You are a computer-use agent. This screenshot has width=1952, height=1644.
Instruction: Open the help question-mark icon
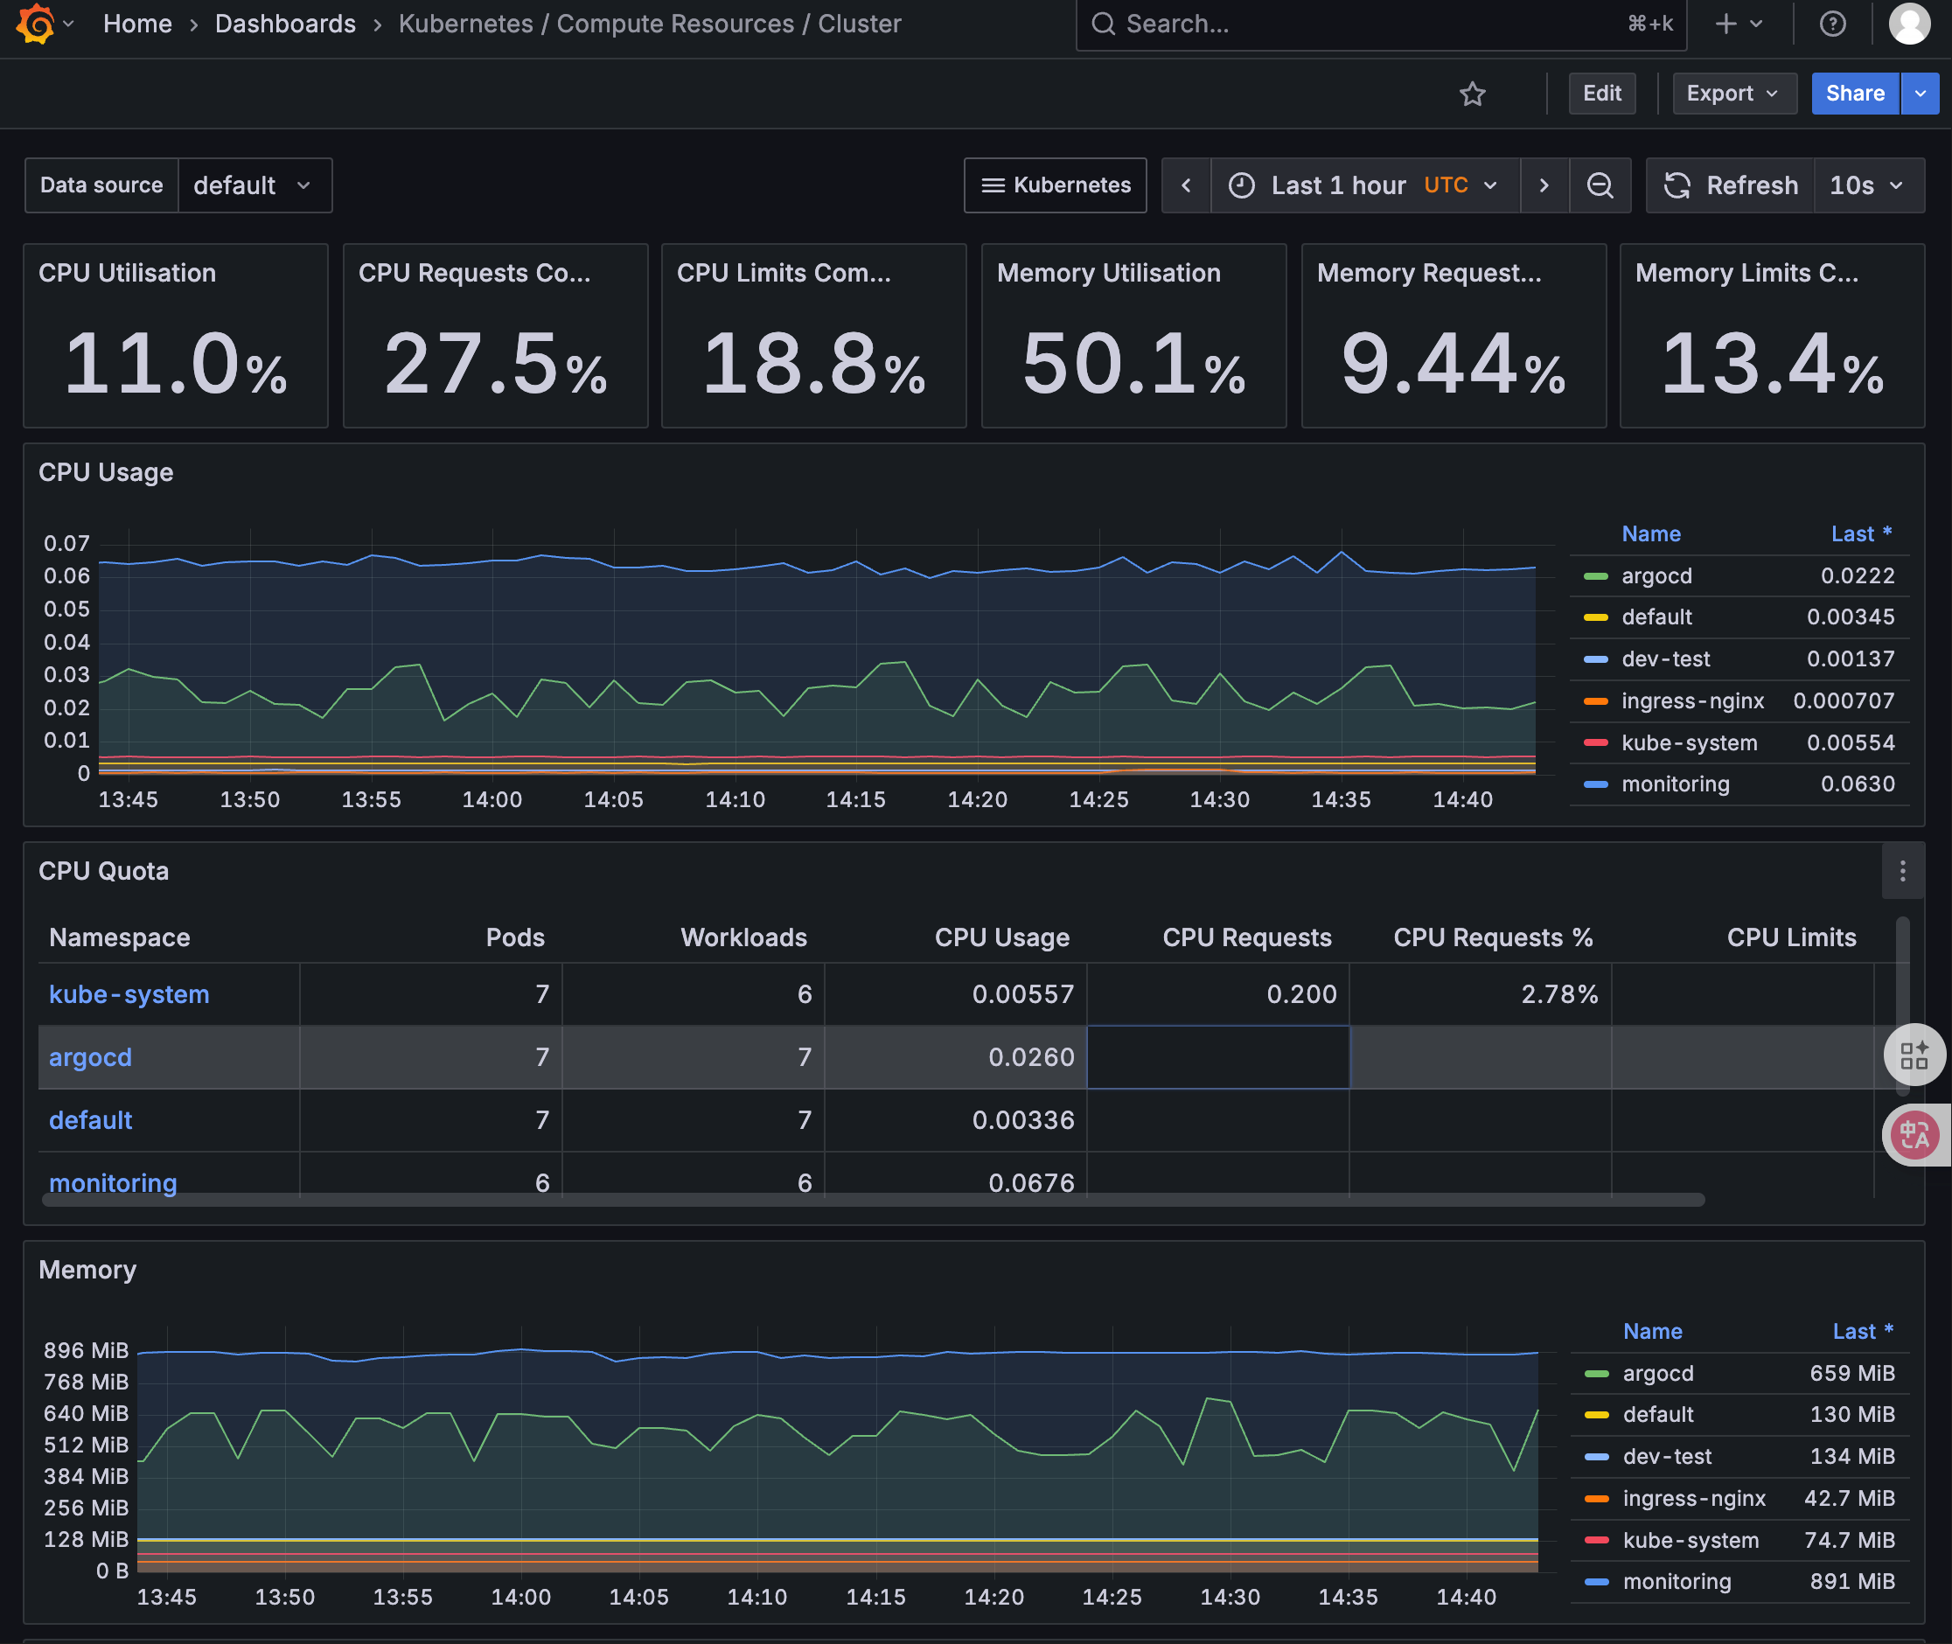(x=1831, y=24)
